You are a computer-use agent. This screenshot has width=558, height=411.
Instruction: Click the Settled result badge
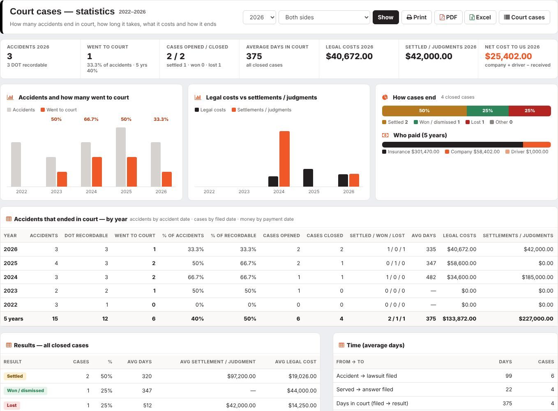pos(15,376)
